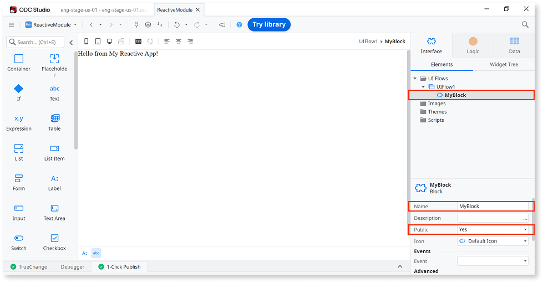Viewport: 543px width, 283px height.
Task: Switch preview to tablet device
Action: 98,41
